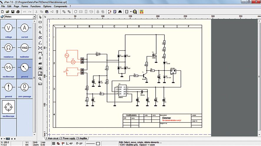Expand the page view dropdown arrow
Image resolution: width=261 pixels, height=146 pixels.
130,12
